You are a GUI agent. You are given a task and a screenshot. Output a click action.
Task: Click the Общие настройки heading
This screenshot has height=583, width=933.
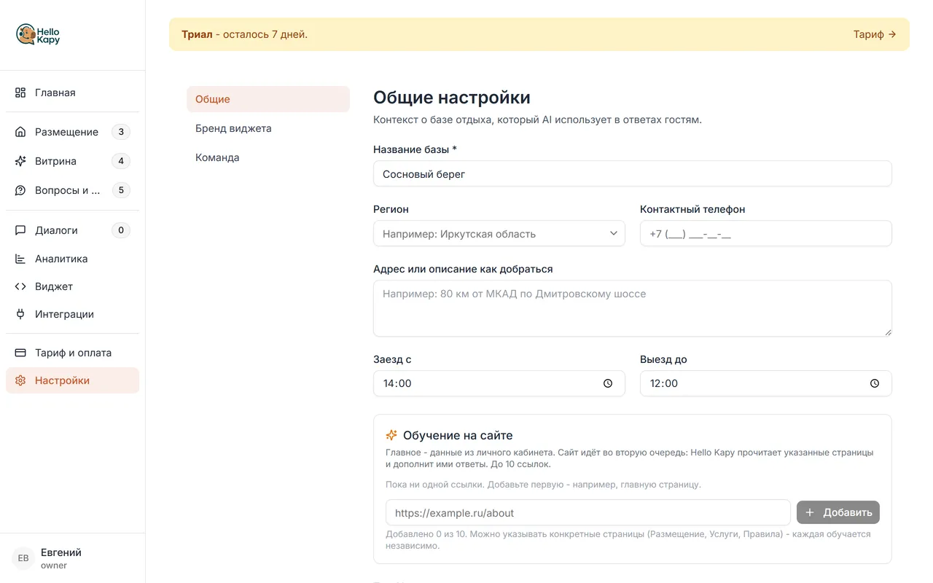click(452, 98)
